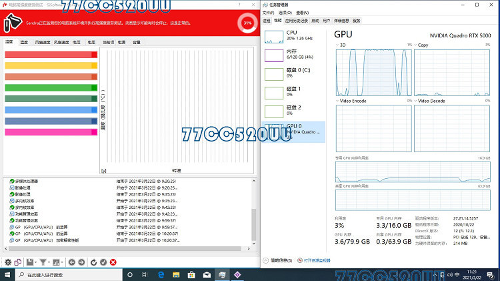The width and height of the screenshot is (500, 281).
Task: Open Microsoft Store from the taskbar
Action: tap(191, 274)
